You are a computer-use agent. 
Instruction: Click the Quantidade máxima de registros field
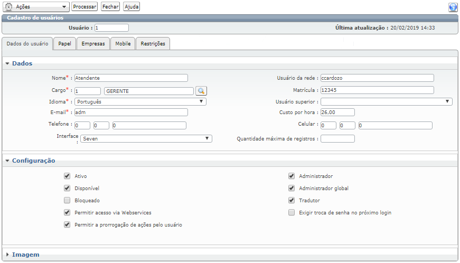point(337,138)
